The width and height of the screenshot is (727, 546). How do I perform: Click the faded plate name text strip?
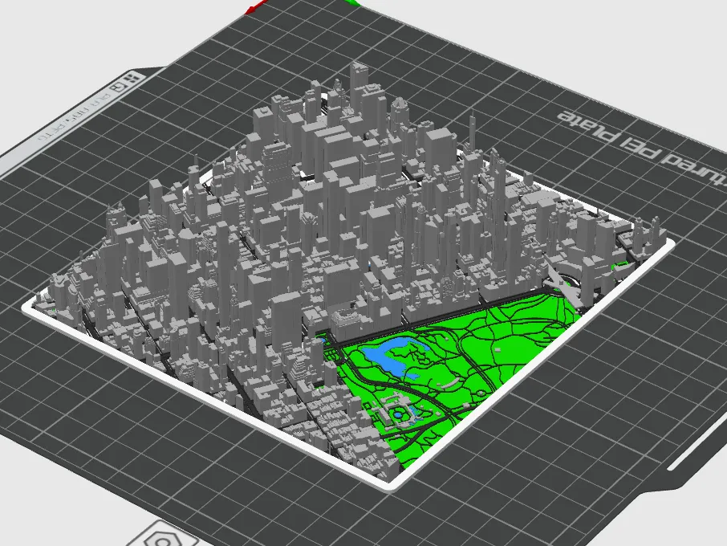[x=74, y=116]
